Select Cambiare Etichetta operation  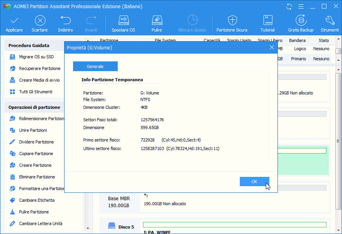[x=37, y=200]
